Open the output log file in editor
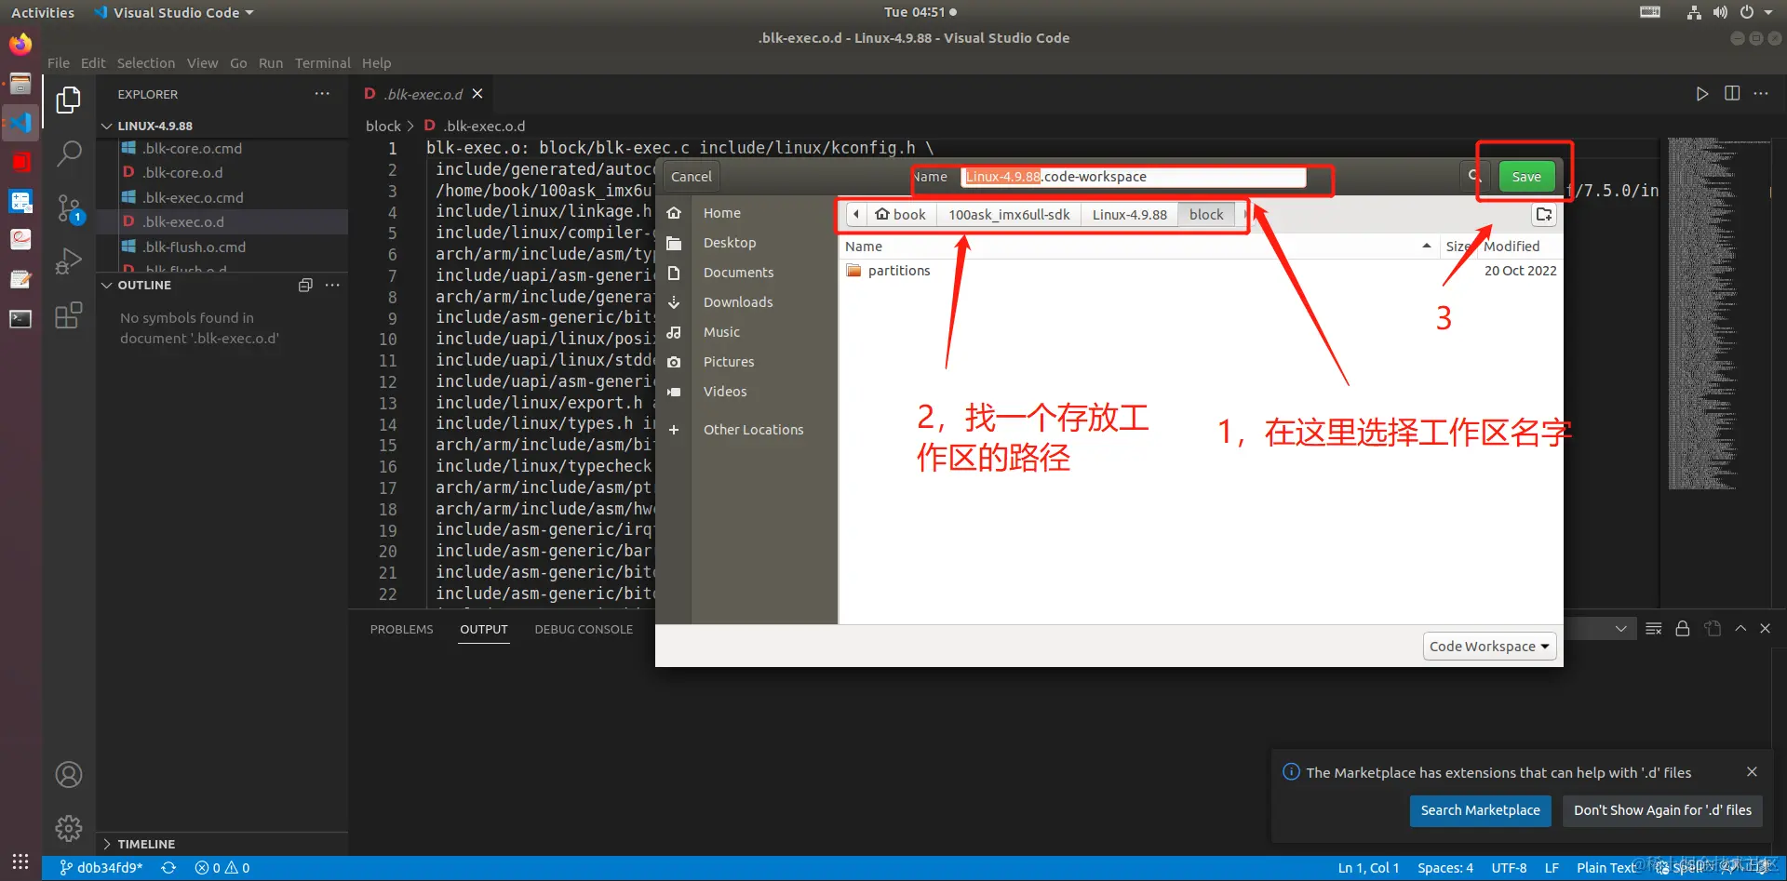Image resolution: width=1787 pixels, height=881 pixels. [x=1713, y=629]
